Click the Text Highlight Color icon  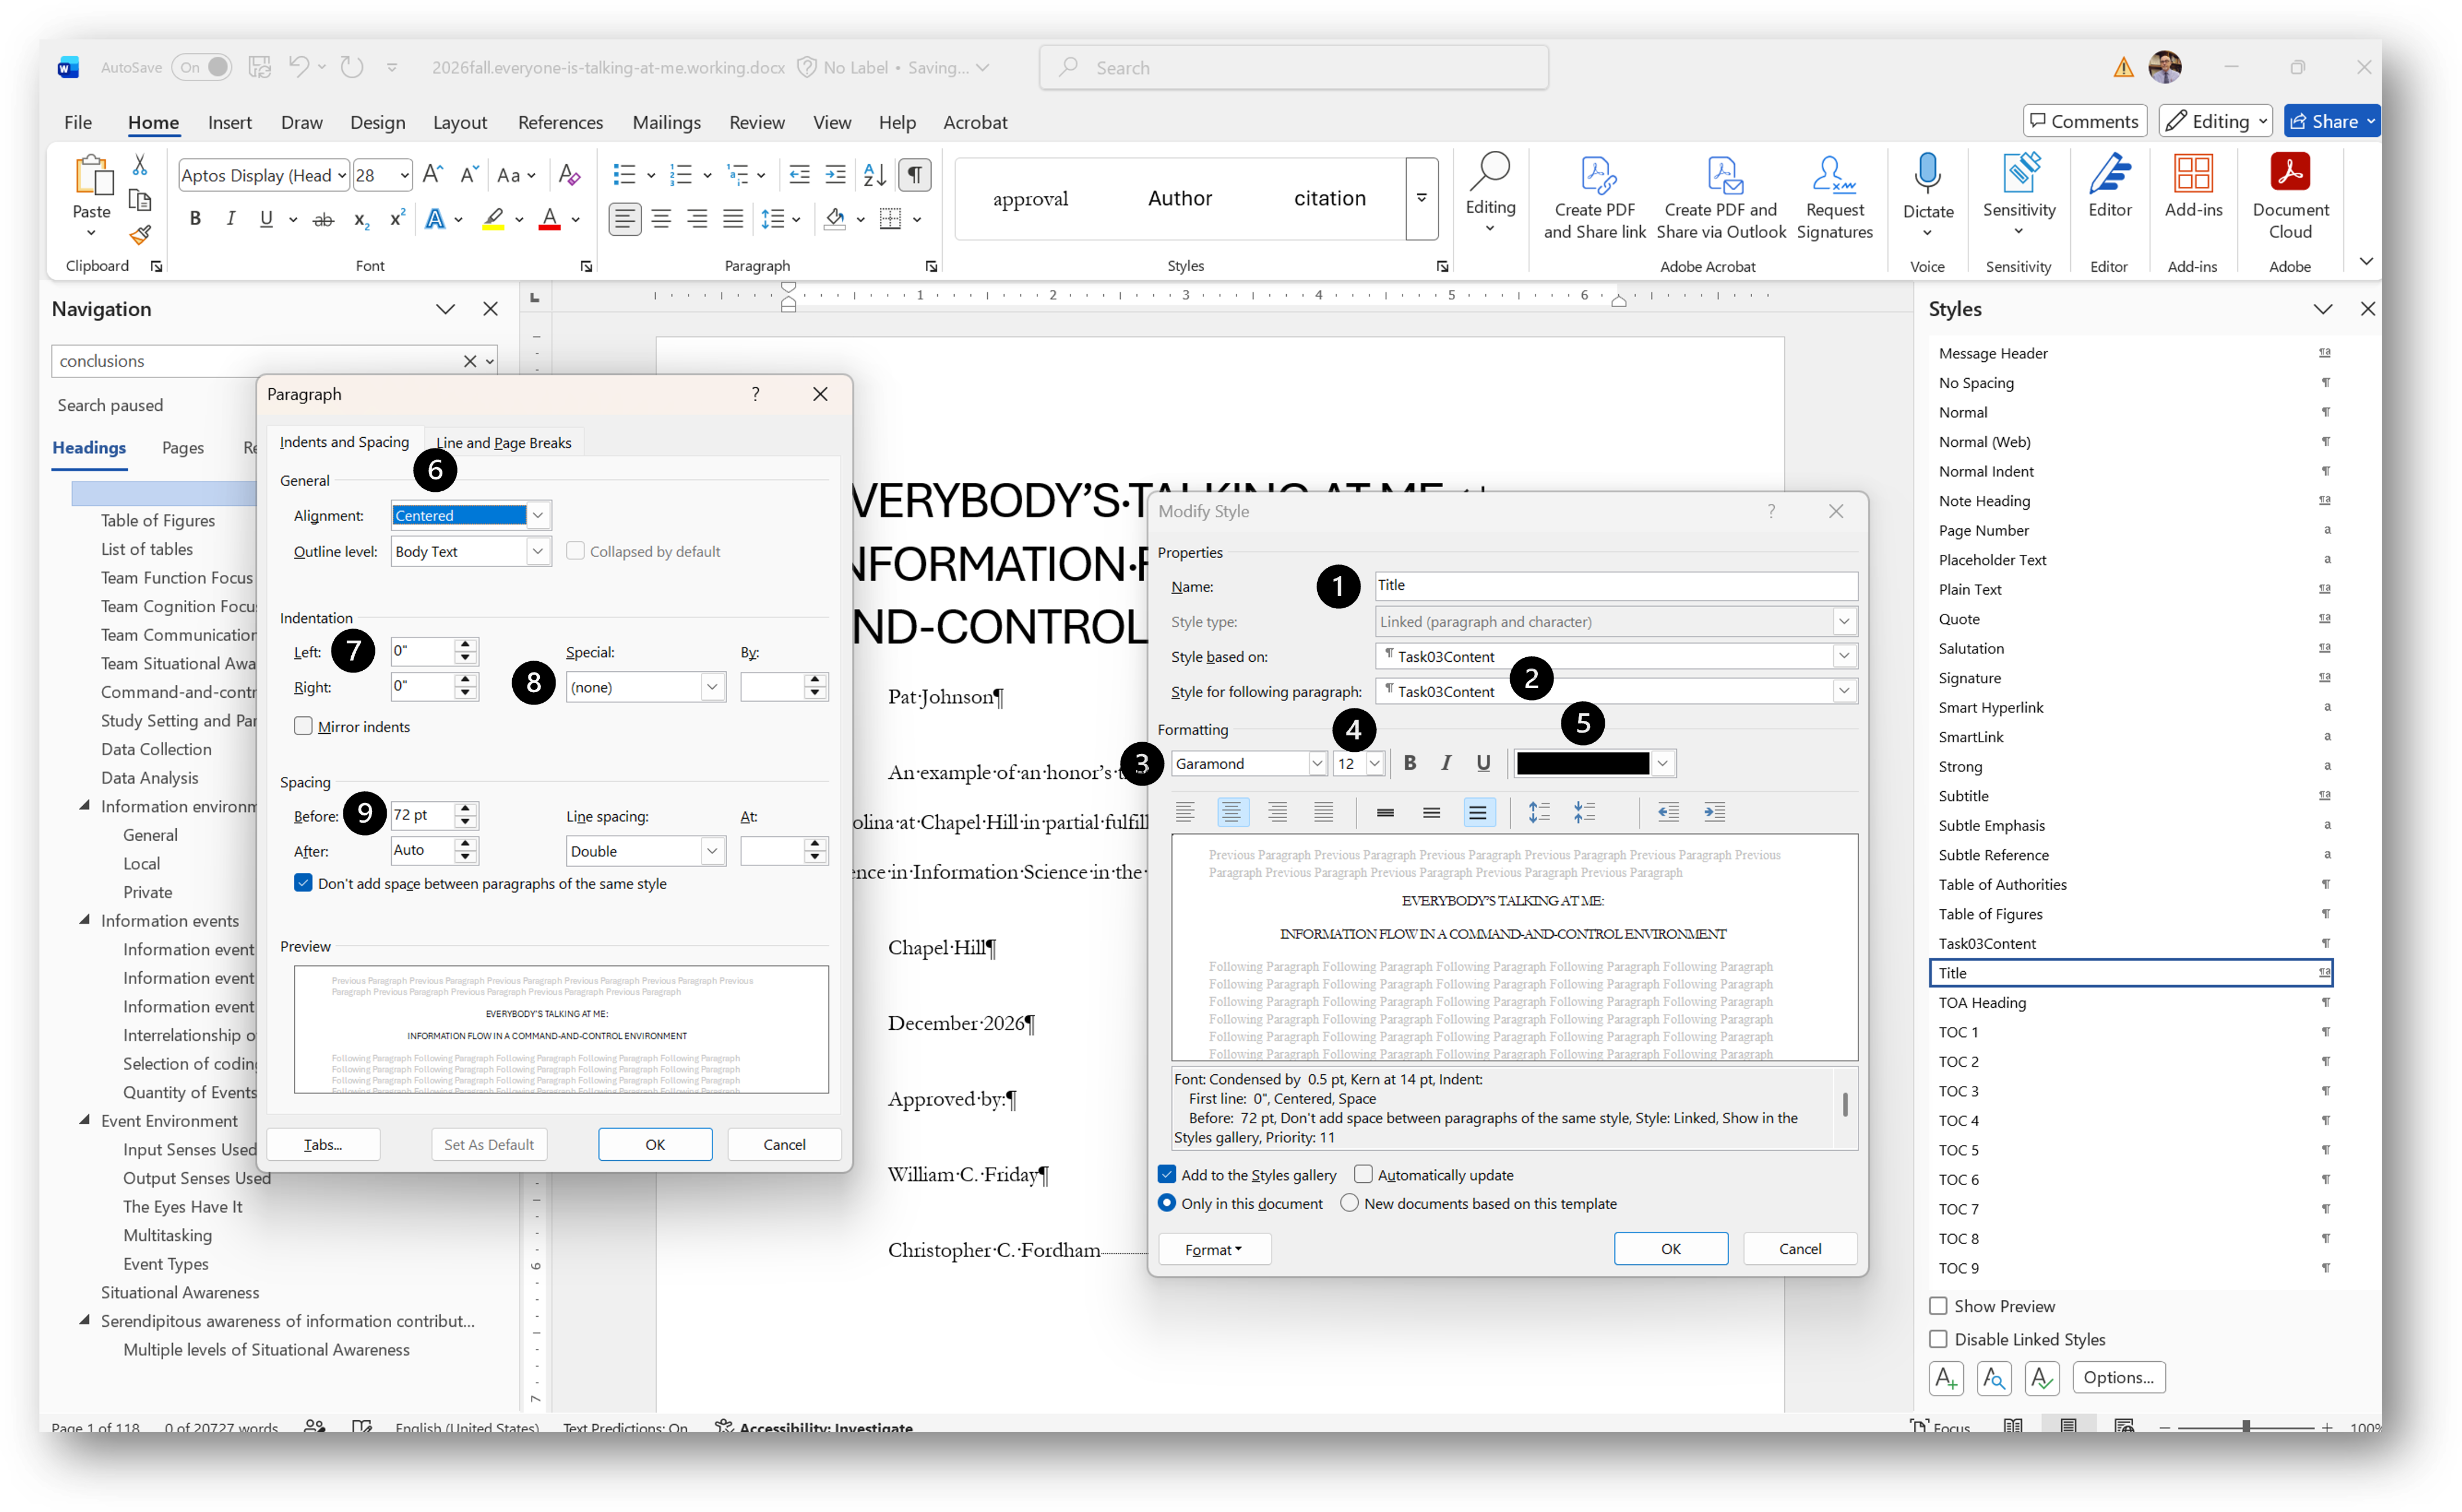click(x=493, y=219)
